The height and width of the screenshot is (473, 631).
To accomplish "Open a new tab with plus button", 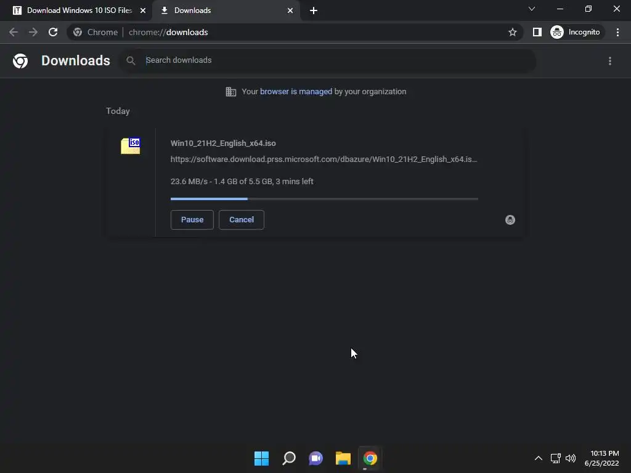I will tap(314, 10).
